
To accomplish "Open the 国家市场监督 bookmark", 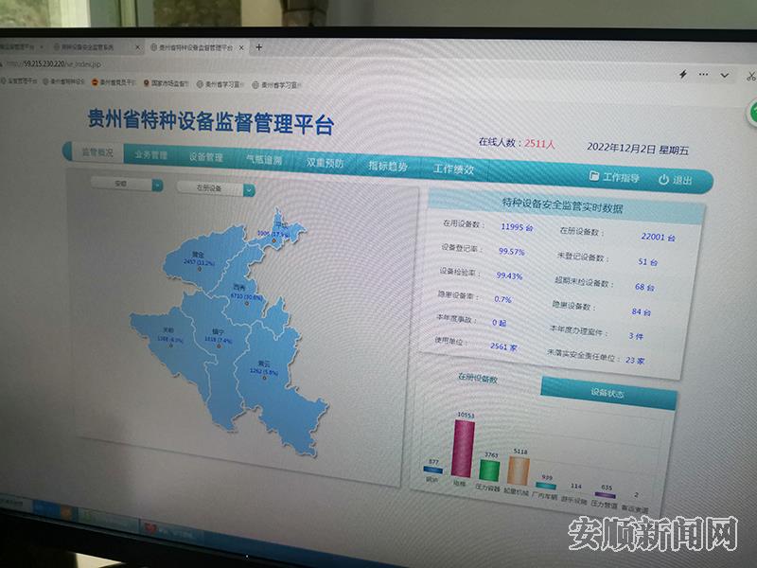I will [165, 83].
